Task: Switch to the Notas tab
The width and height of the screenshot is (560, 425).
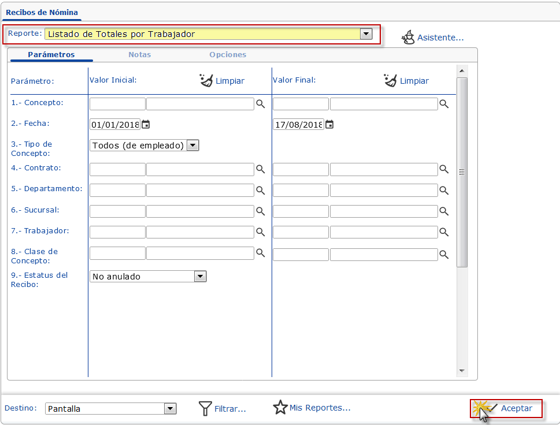Action: tap(139, 55)
